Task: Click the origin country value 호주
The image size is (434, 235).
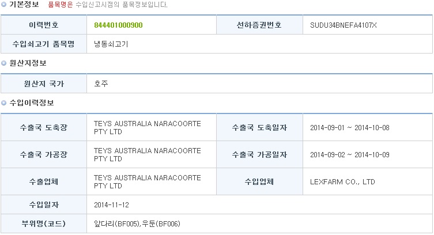Action: tap(101, 84)
